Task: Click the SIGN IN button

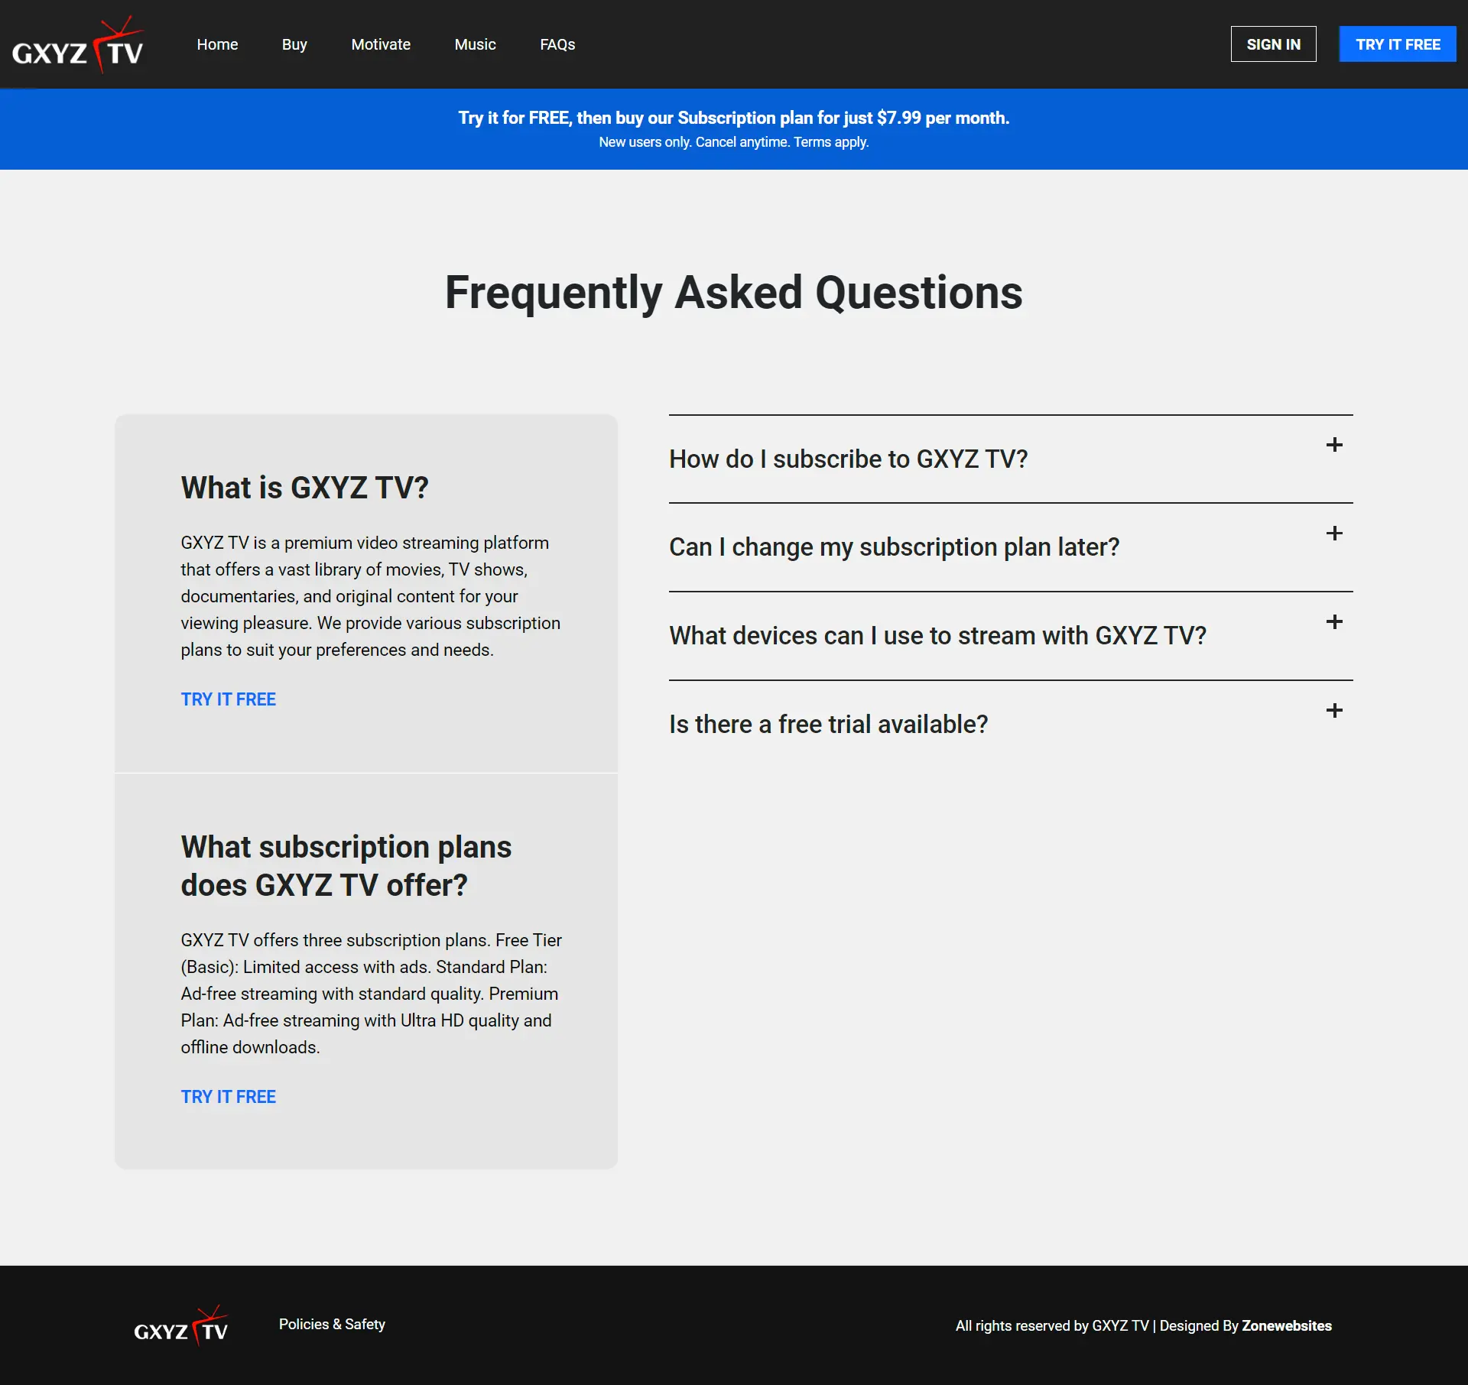Action: [x=1273, y=44]
